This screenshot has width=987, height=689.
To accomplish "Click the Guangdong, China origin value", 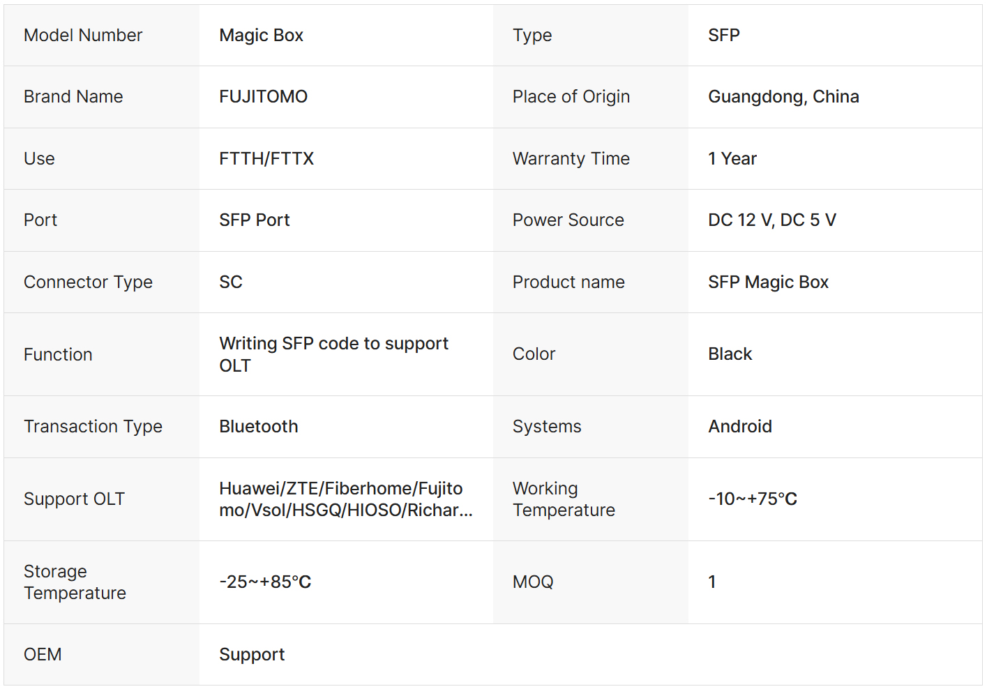I will point(783,97).
